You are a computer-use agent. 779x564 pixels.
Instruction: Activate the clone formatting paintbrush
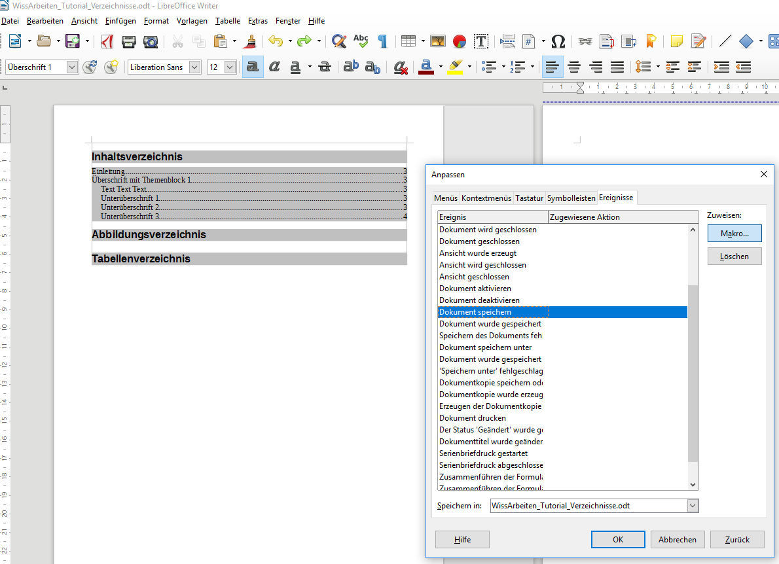[x=250, y=41]
